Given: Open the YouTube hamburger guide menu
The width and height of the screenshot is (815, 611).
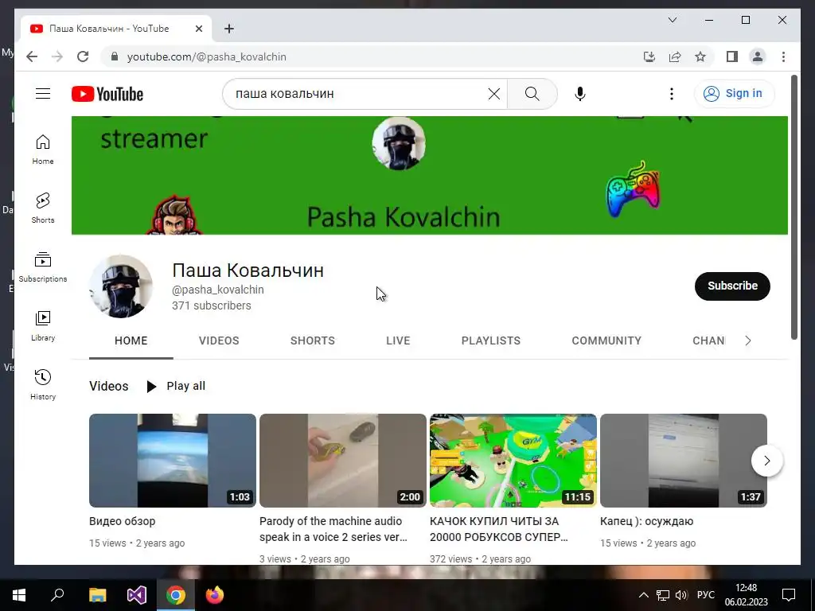Looking at the screenshot, I should [x=43, y=94].
